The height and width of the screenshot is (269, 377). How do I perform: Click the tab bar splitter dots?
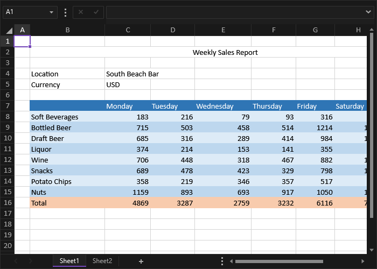click(222, 261)
